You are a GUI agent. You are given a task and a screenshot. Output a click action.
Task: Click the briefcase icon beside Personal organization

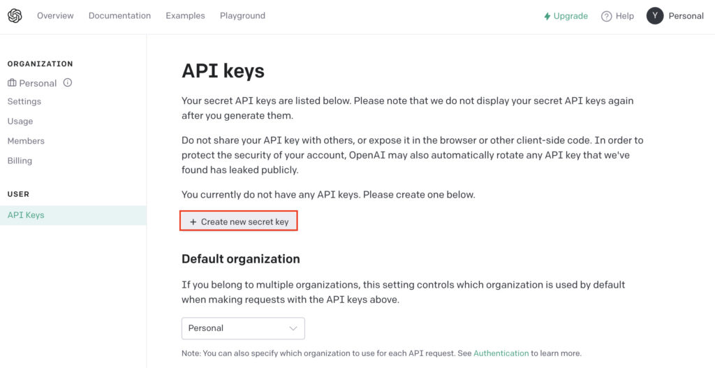[x=12, y=83]
